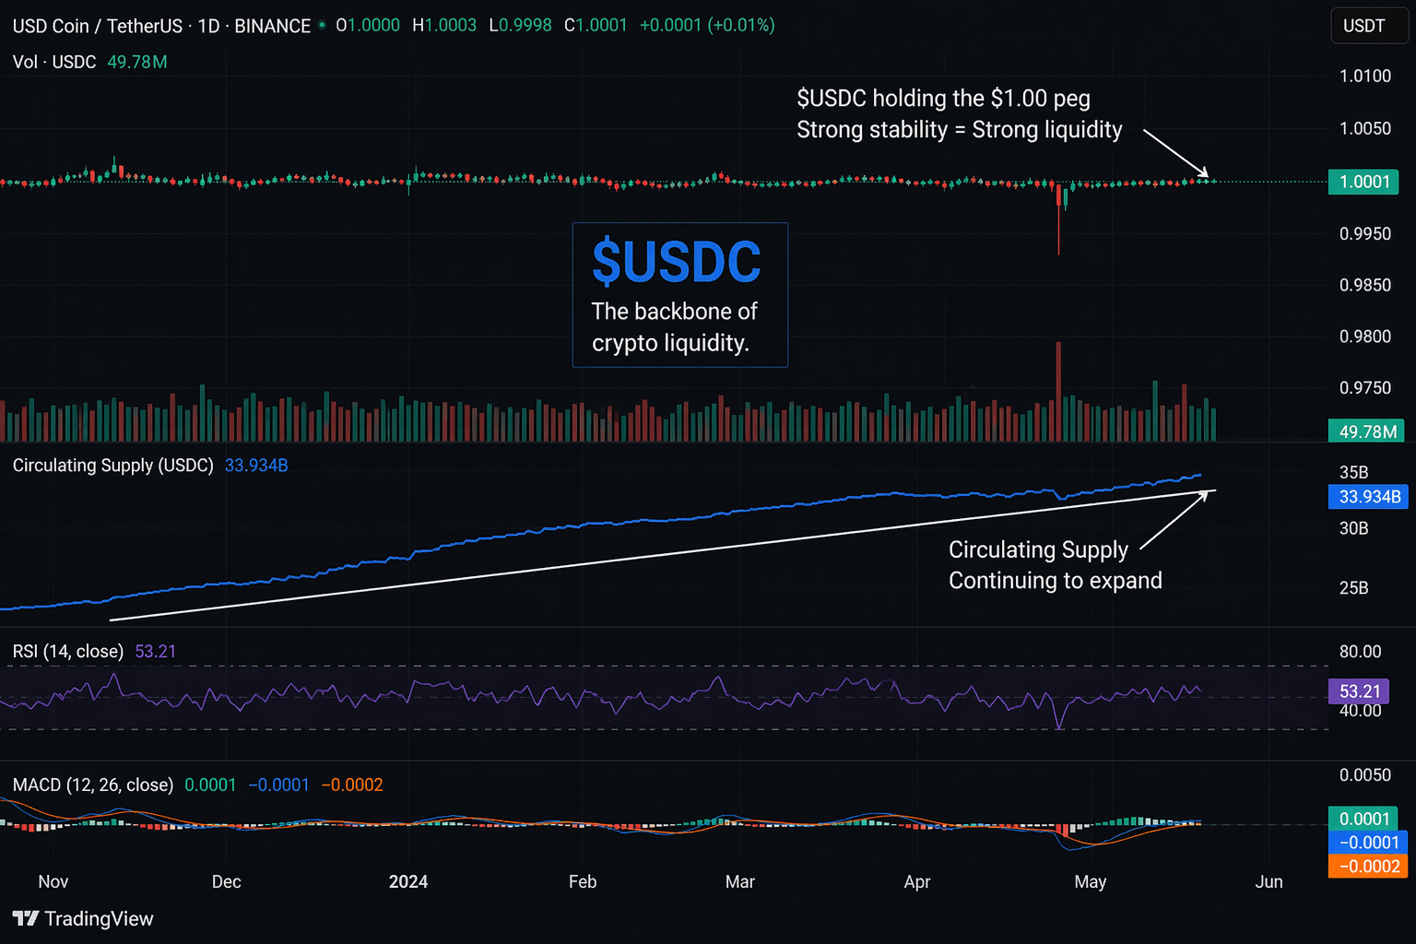Click the Vol · USDC indicator label

(54, 62)
